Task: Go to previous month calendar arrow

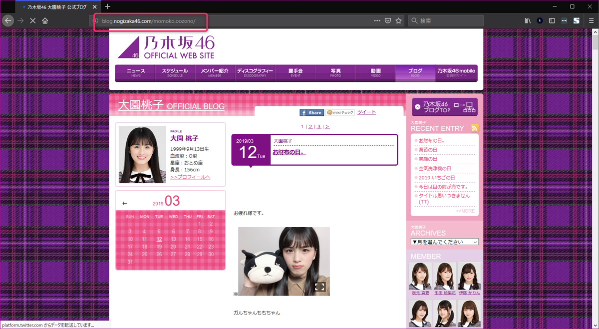Action: [125, 203]
